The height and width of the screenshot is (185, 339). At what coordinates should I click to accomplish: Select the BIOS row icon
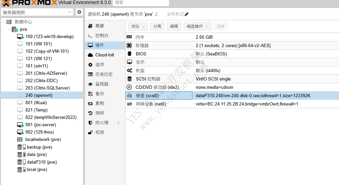pos(129,54)
